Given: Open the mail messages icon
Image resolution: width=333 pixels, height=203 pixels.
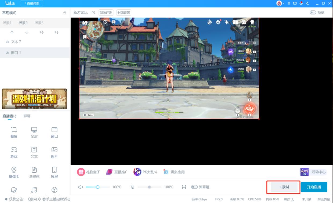Looking at the screenshot, I should [295, 3].
